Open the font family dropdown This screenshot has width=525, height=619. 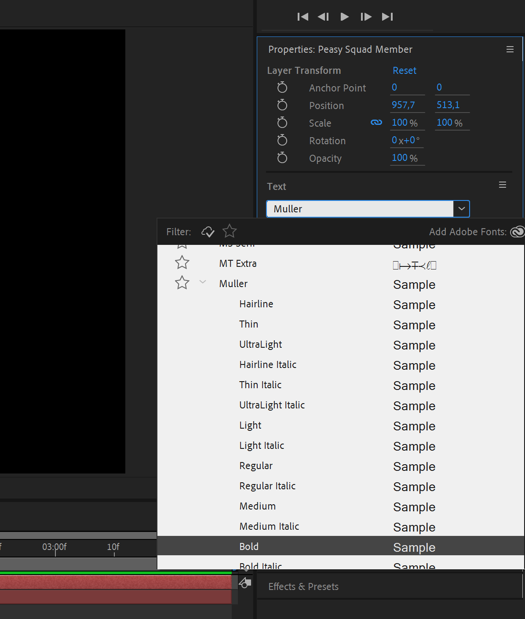pyautogui.click(x=461, y=209)
